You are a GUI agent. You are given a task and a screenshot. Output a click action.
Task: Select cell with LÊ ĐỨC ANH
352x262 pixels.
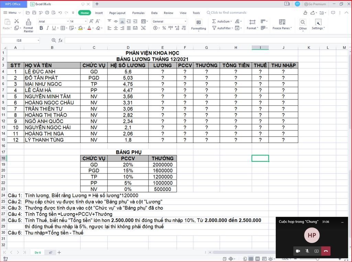52,72
